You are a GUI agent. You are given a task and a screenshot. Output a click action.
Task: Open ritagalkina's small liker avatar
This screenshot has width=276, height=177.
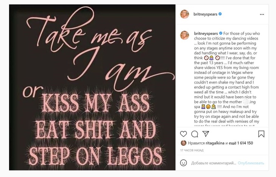coord(183,143)
